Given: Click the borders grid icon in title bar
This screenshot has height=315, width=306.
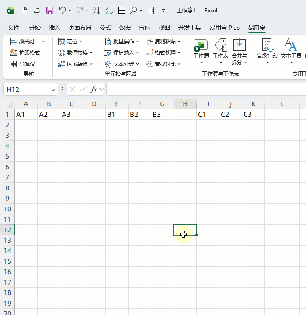Looking at the screenshot, I should (122, 10).
